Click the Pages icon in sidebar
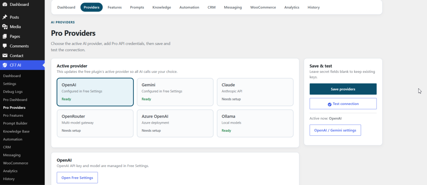 point(5,36)
